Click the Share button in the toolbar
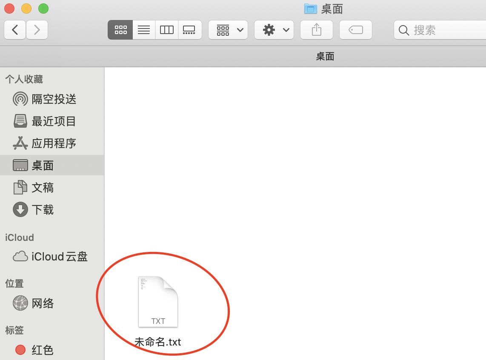This screenshot has width=486, height=360. [x=316, y=30]
